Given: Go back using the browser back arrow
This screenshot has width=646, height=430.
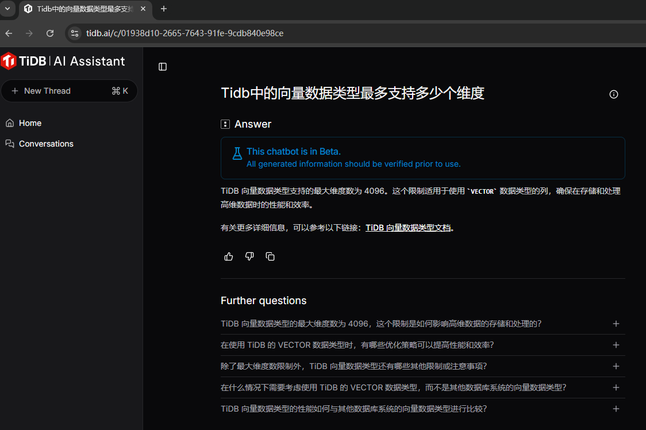Looking at the screenshot, I should (x=9, y=33).
